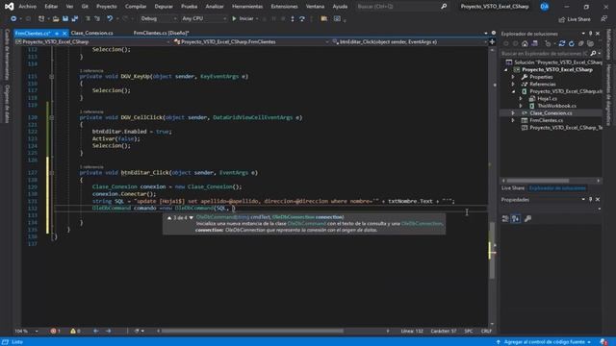
Task: Expand the ThisWorkbook.cs node
Action: 521,106
